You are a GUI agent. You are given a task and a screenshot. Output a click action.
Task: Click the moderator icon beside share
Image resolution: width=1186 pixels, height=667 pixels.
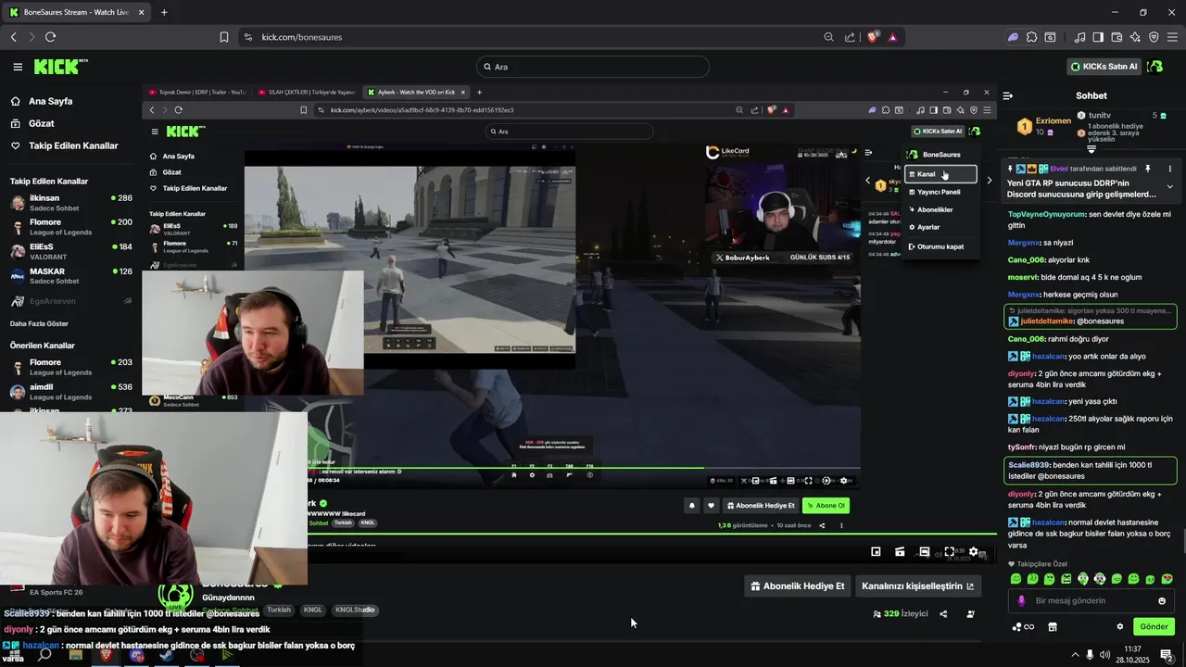coord(971,614)
